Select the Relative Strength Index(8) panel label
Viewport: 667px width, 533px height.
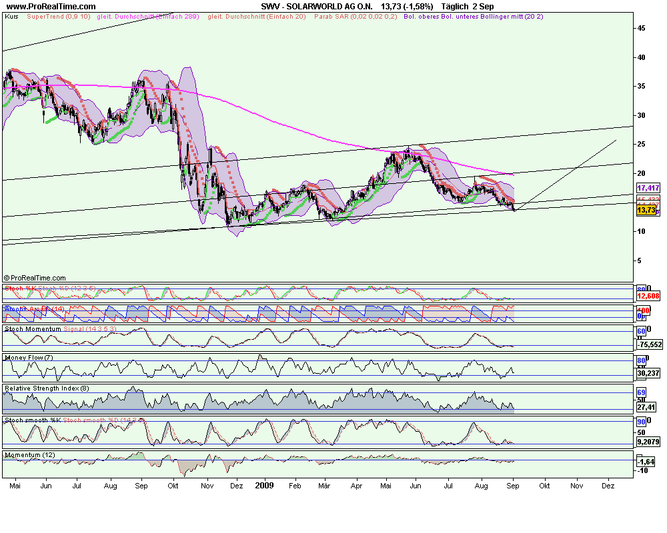(47, 388)
